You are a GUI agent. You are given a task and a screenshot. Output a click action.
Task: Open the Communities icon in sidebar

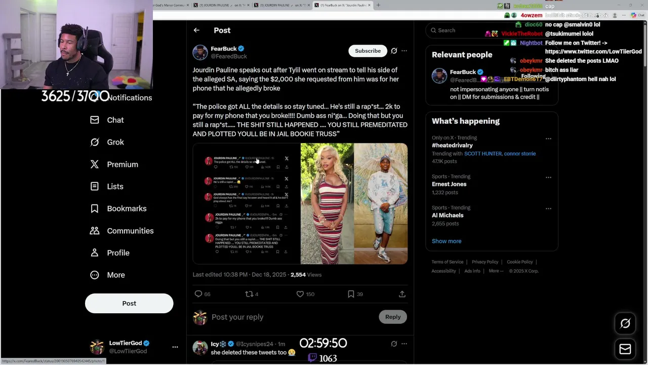(95, 231)
